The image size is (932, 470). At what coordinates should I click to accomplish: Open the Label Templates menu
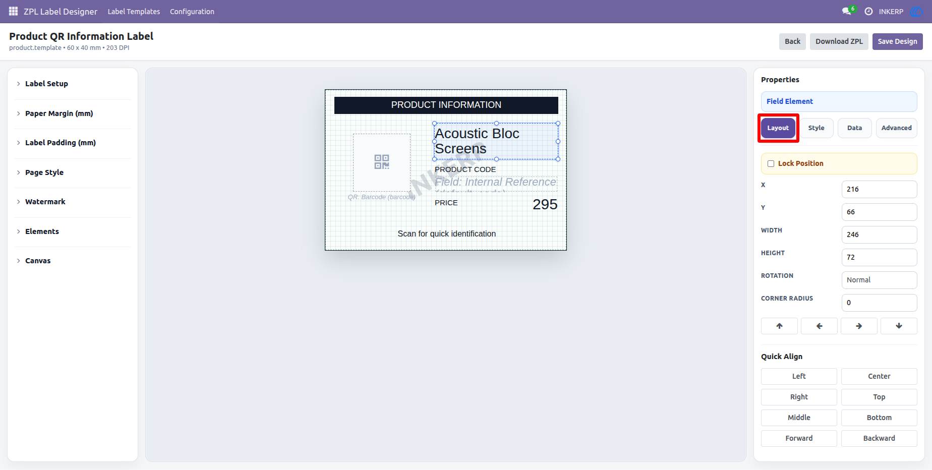pos(134,12)
